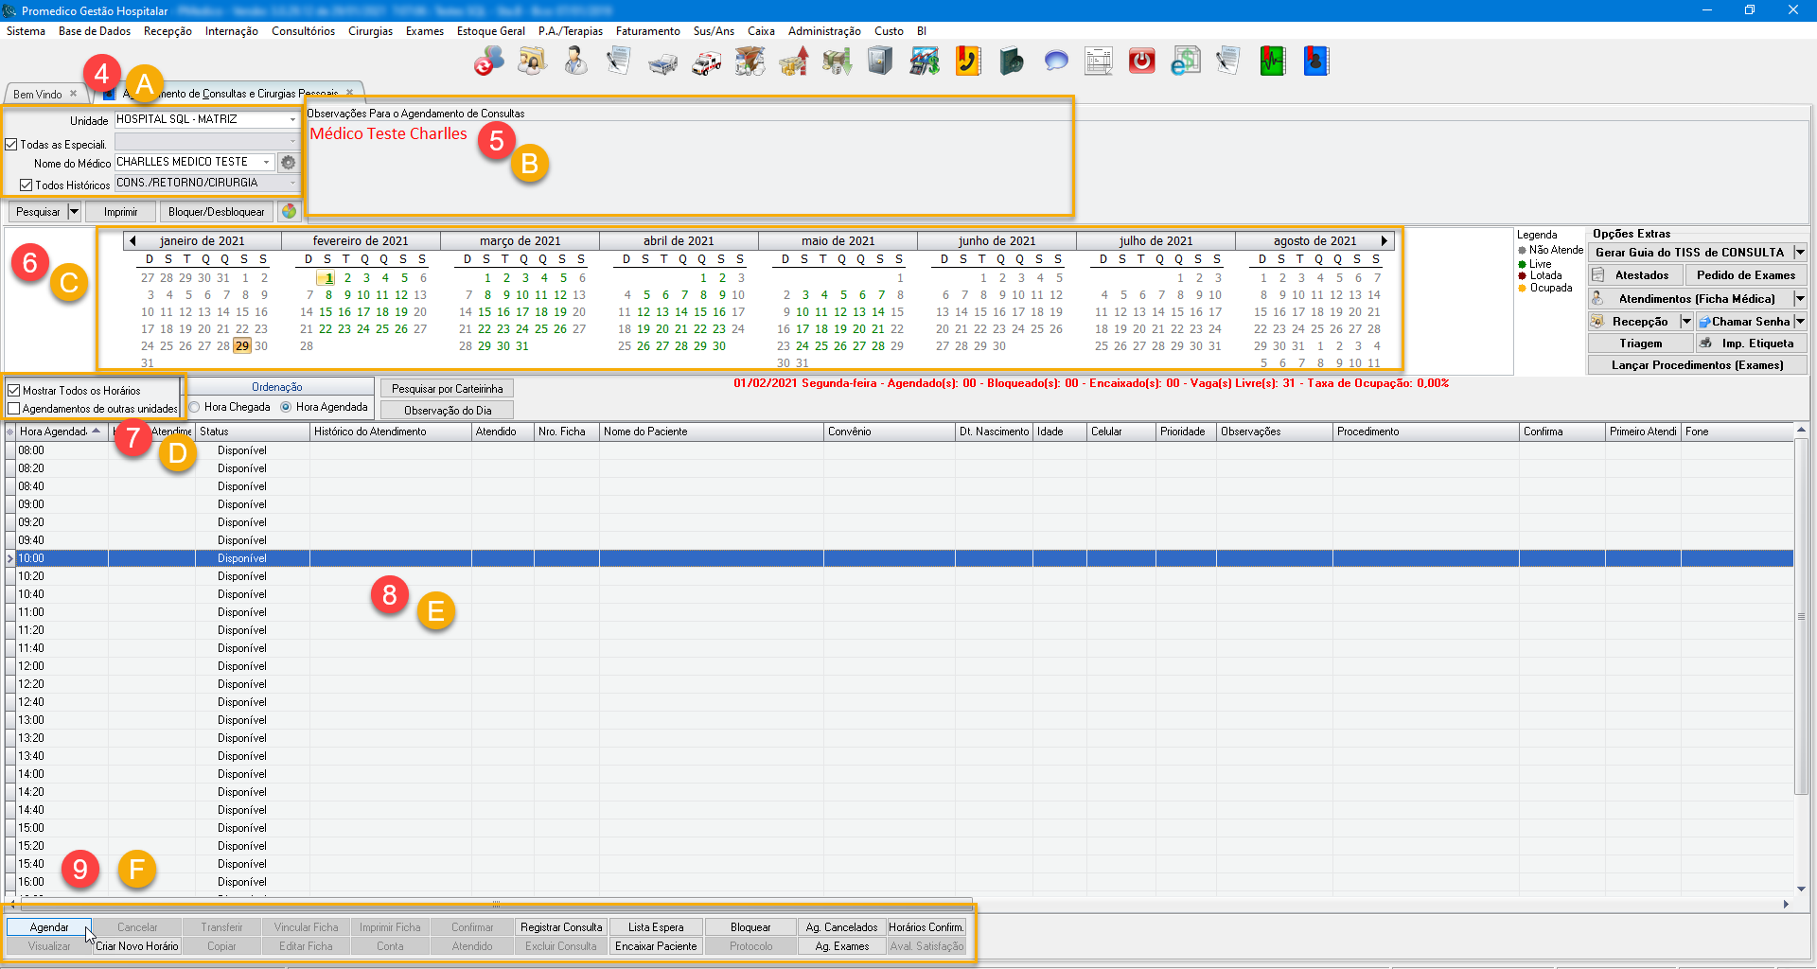
Task: Click the pie chart icon button
Action: [x=290, y=212]
